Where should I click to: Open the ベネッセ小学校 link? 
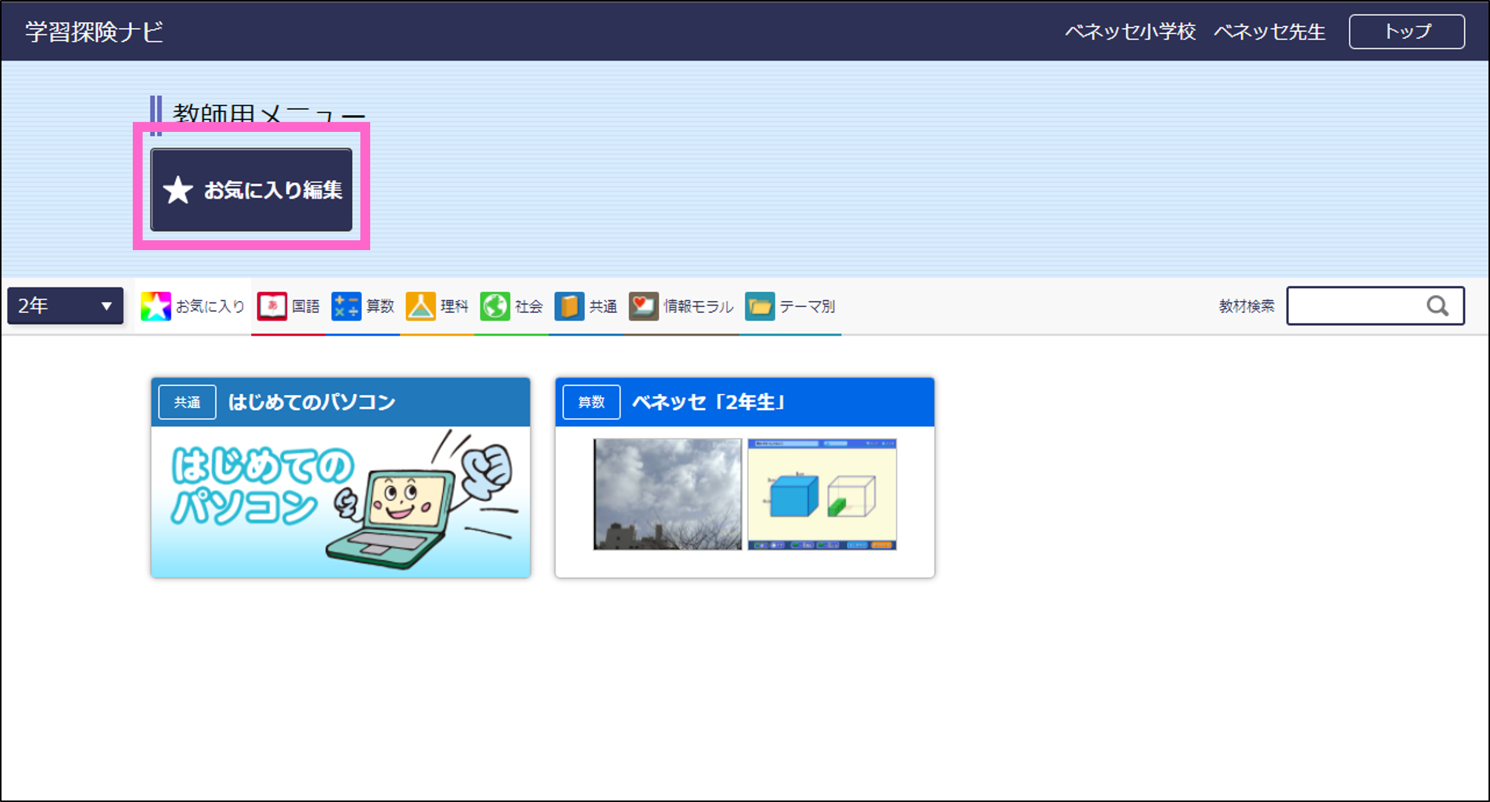click(1130, 31)
